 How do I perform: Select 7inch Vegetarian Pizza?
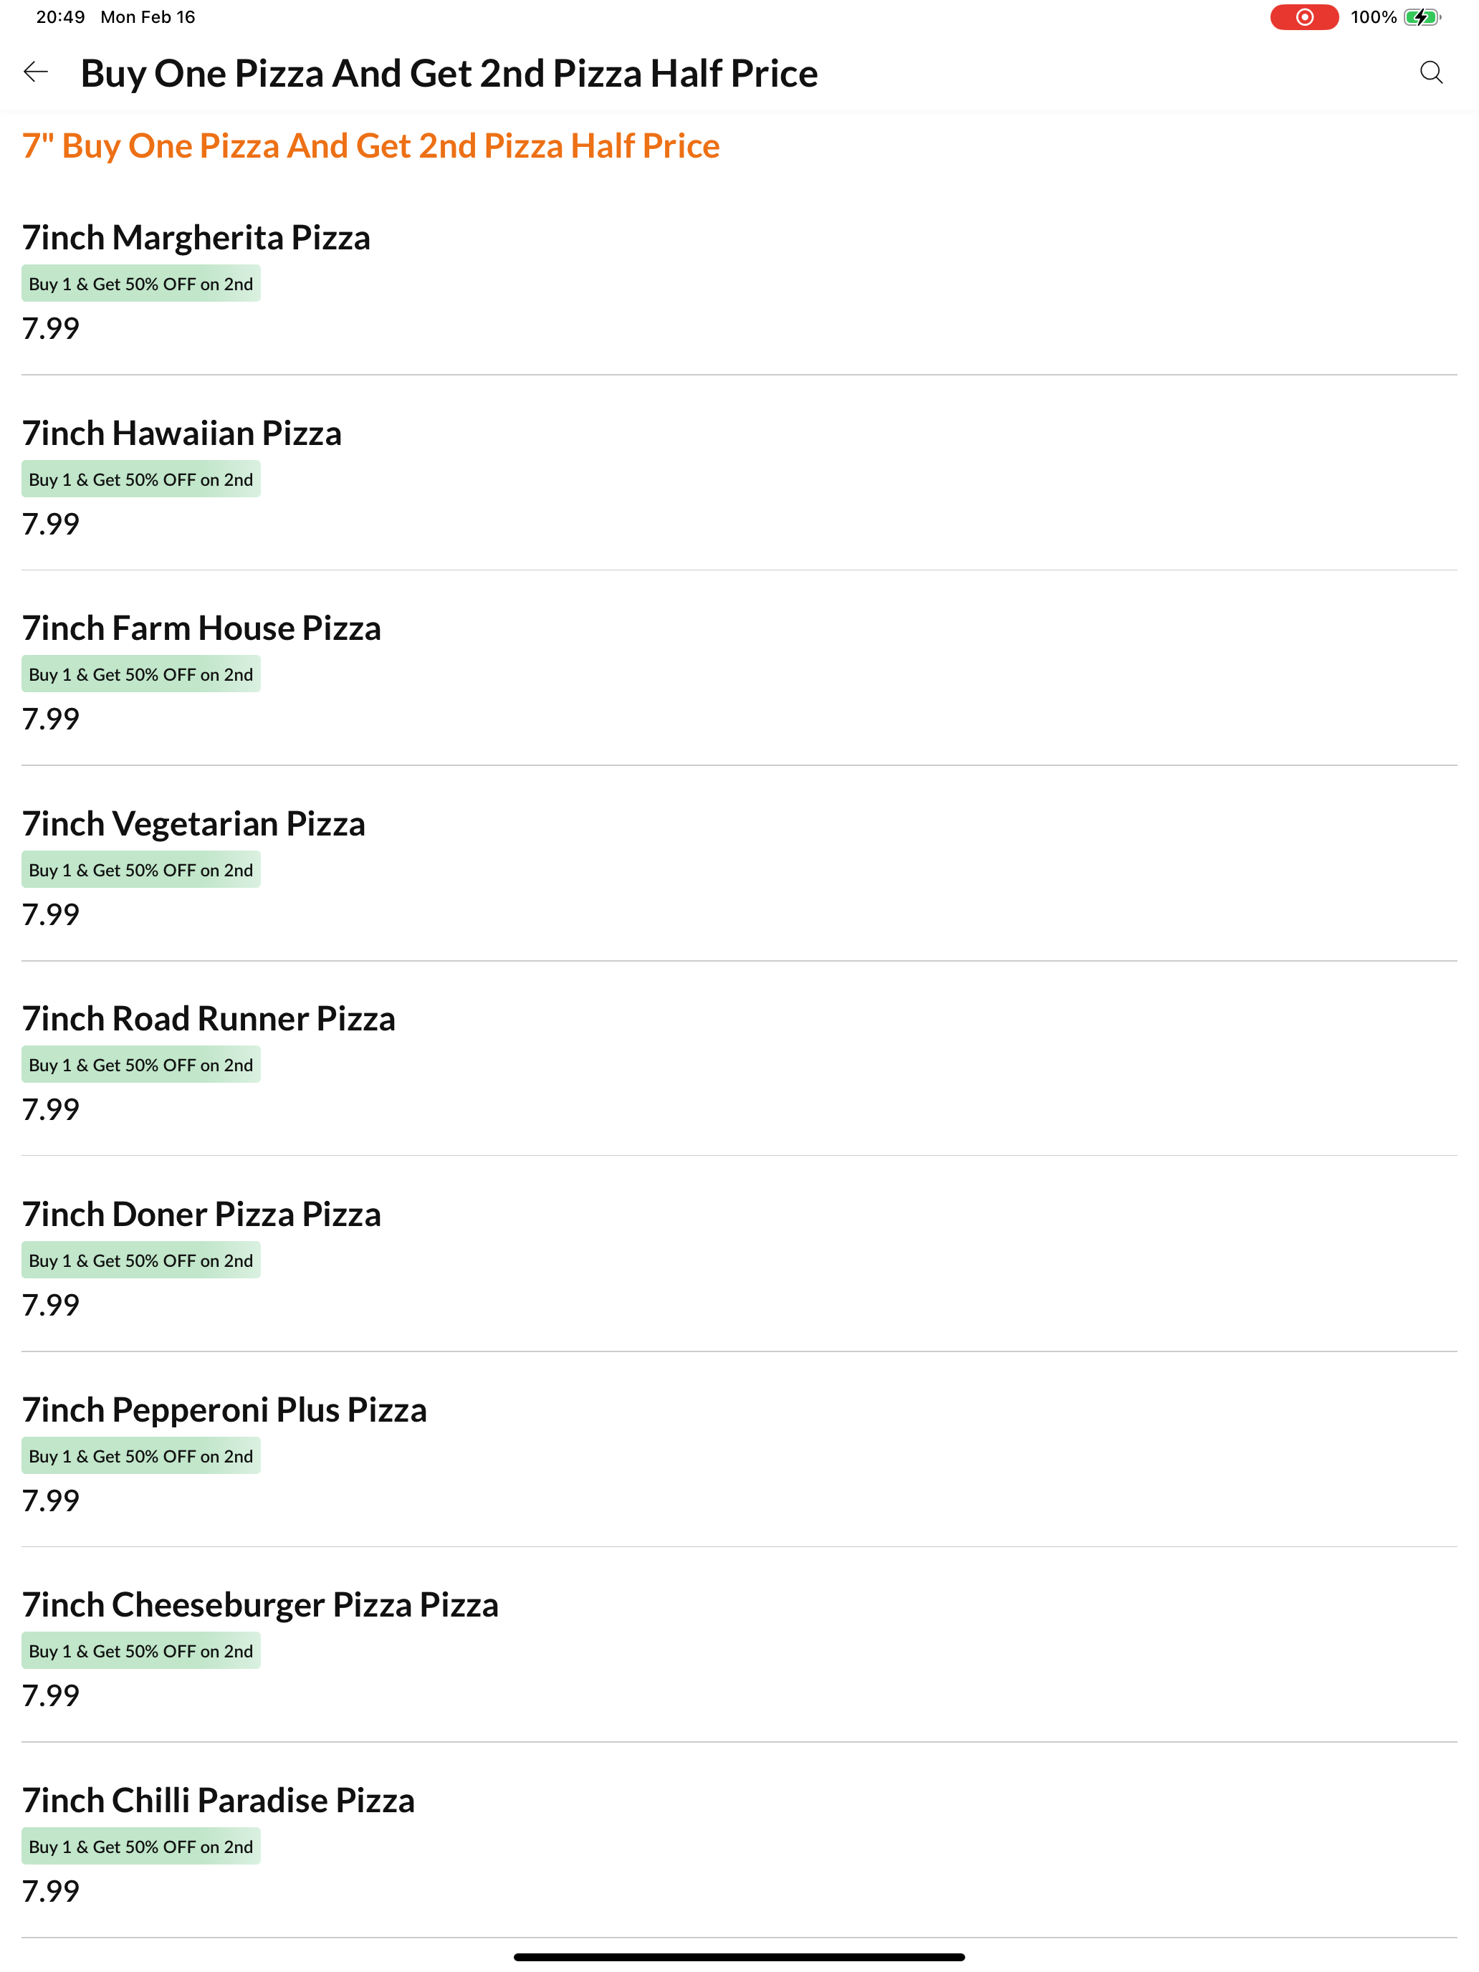[739, 868]
